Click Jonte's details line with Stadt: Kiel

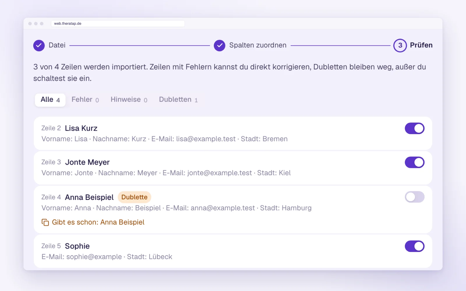(166, 173)
